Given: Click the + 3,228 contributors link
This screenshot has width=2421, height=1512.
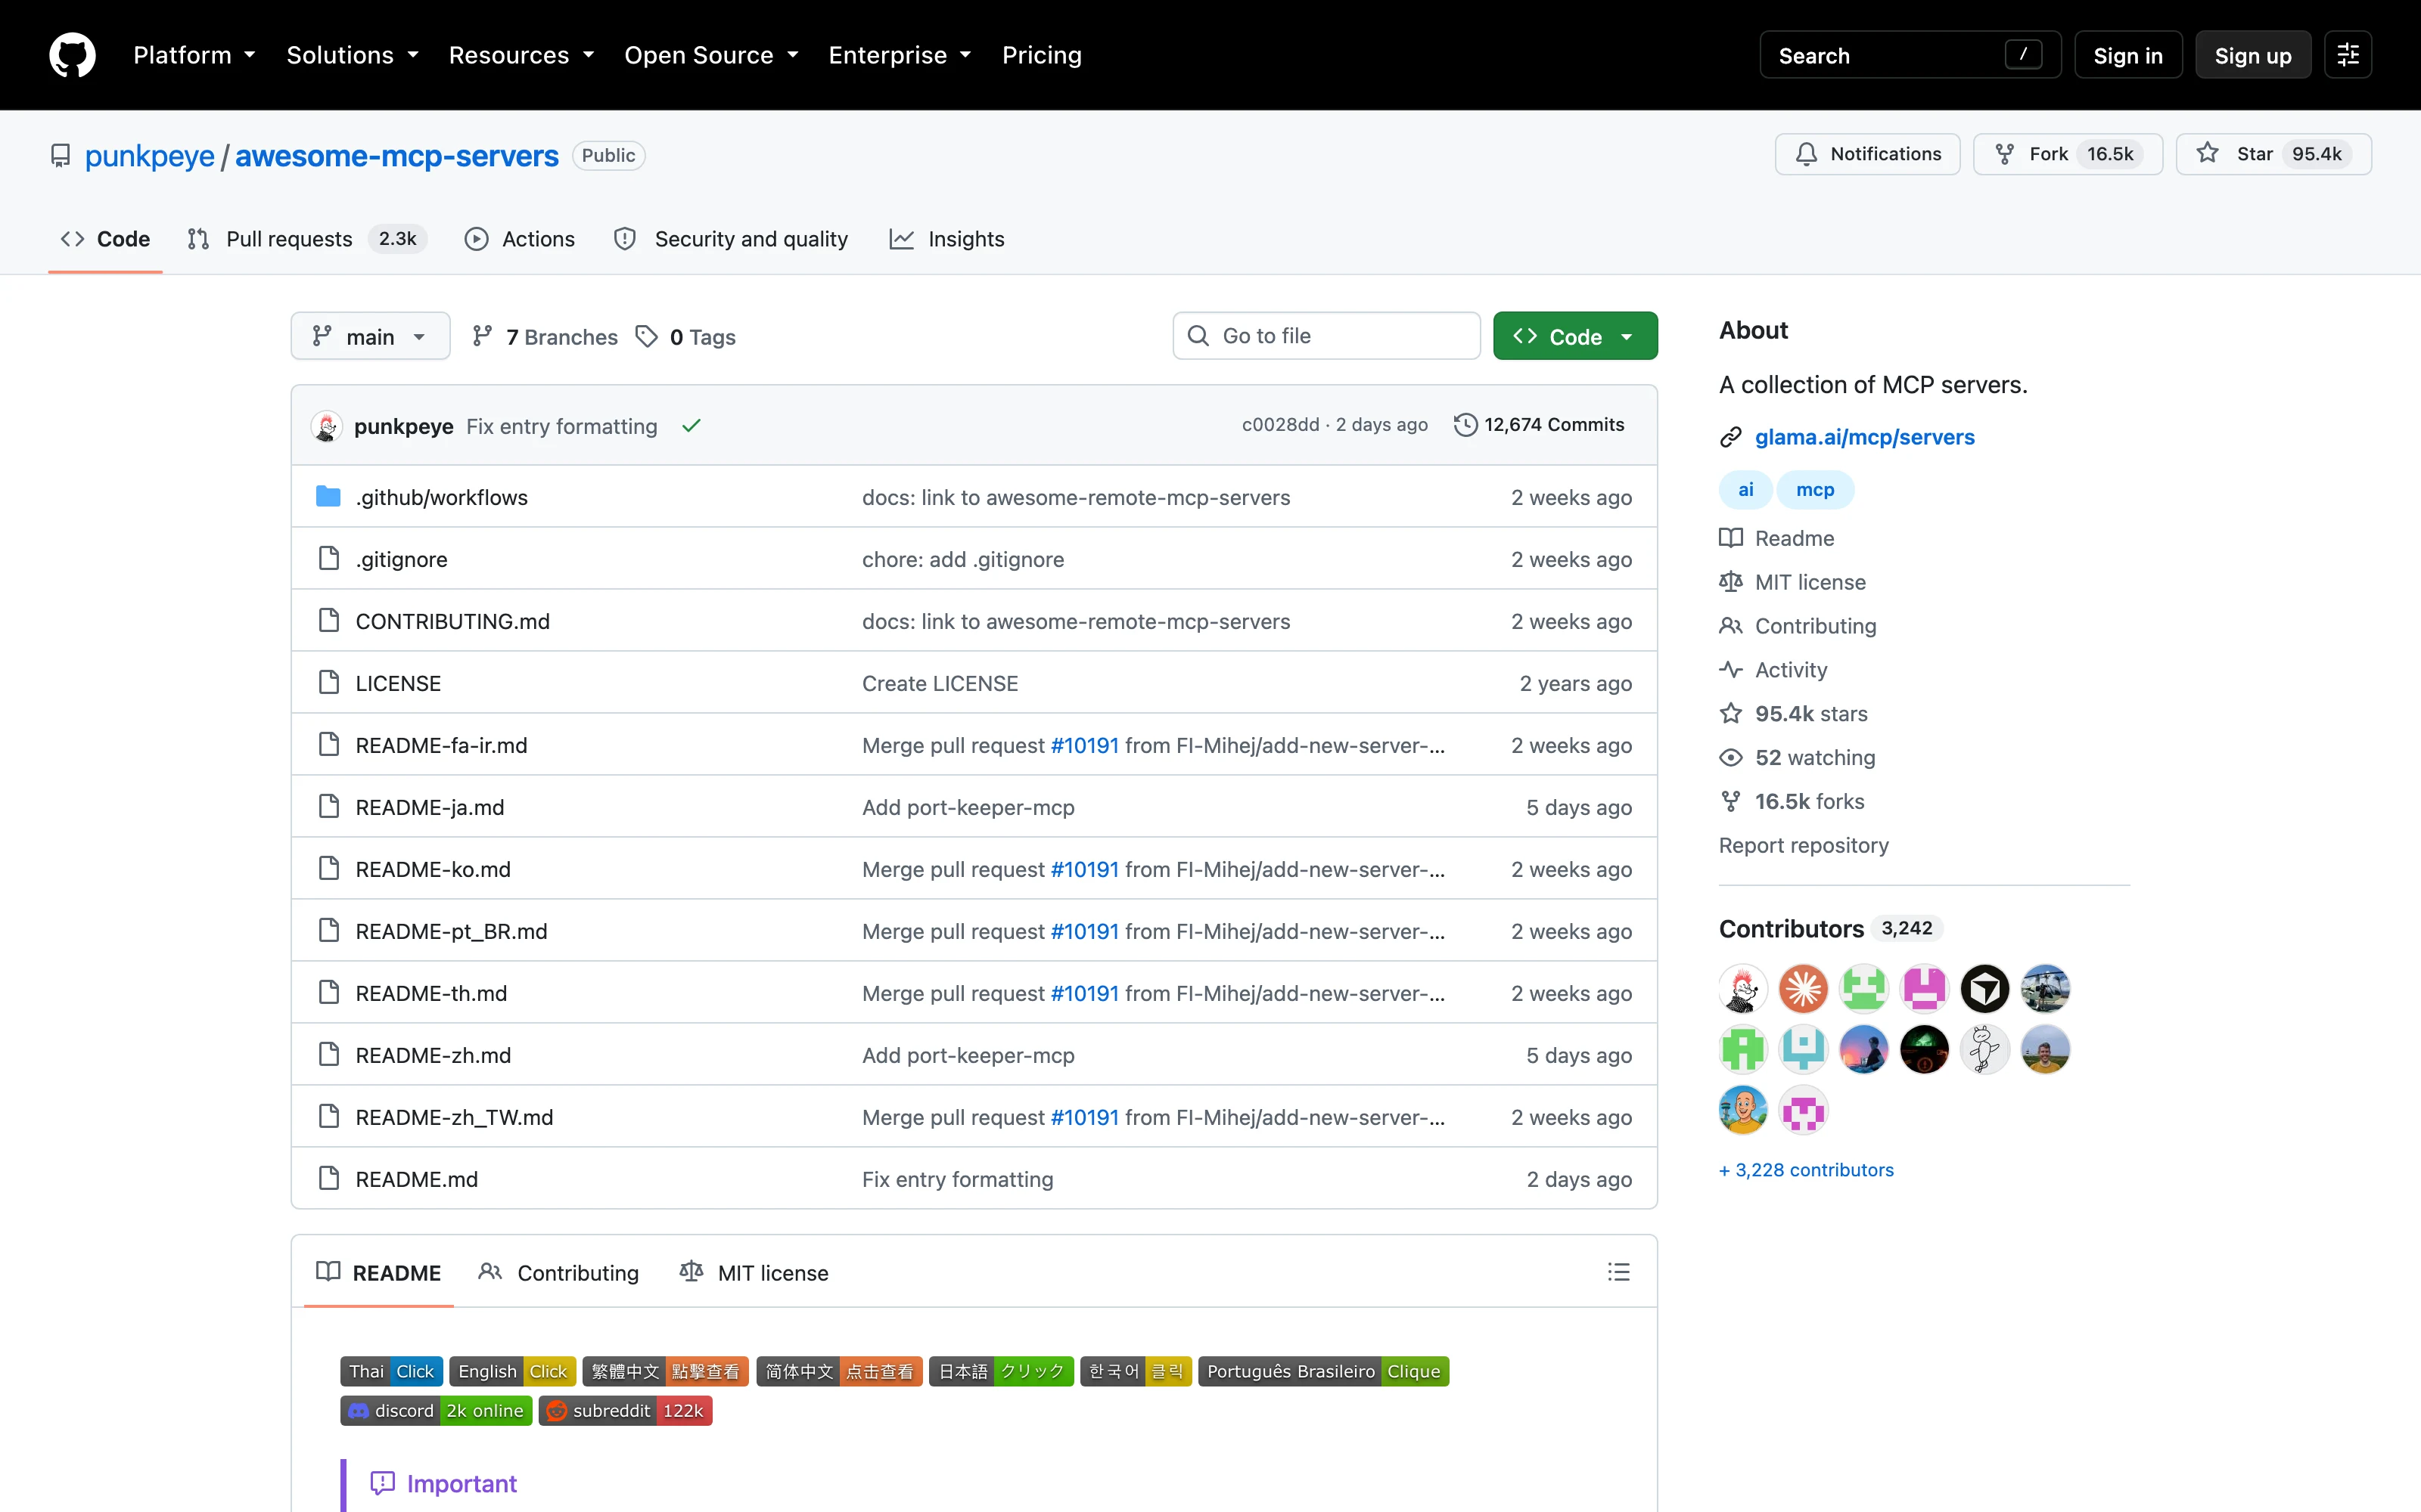Looking at the screenshot, I should pos(1806,1169).
